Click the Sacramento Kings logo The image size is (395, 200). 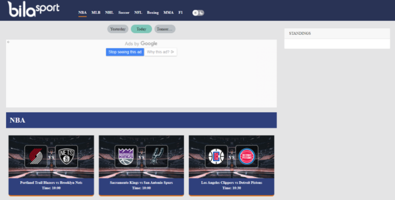(126, 156)
